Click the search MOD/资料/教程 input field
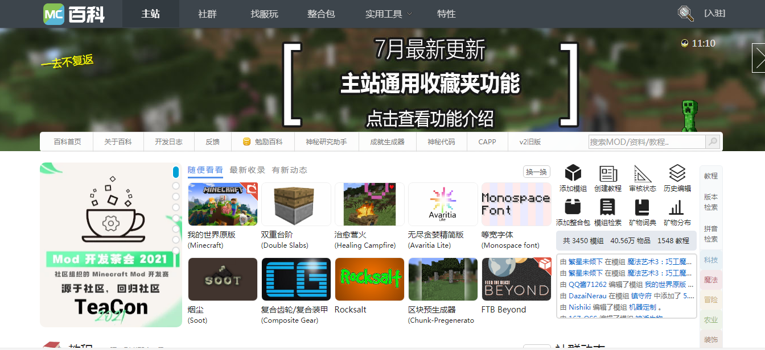This screenshot has height=350, width=765. pyautogui.click(x=647, y=141)
